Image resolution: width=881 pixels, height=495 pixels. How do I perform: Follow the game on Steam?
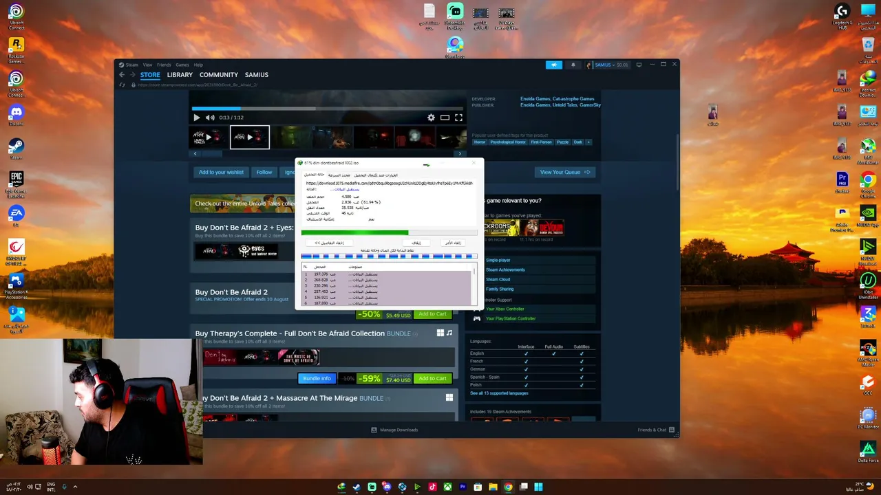(x=264, y=173)
